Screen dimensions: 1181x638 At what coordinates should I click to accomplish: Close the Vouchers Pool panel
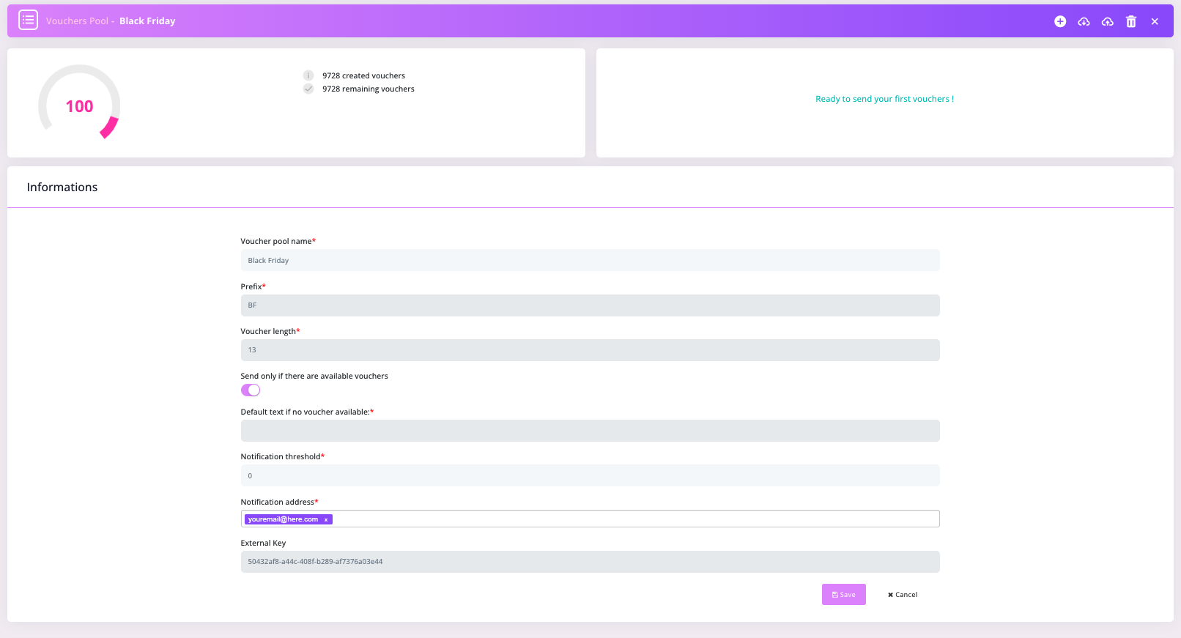1155,21
